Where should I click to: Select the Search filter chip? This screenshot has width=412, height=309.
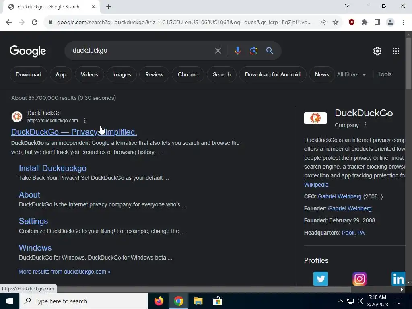point(222,74)
